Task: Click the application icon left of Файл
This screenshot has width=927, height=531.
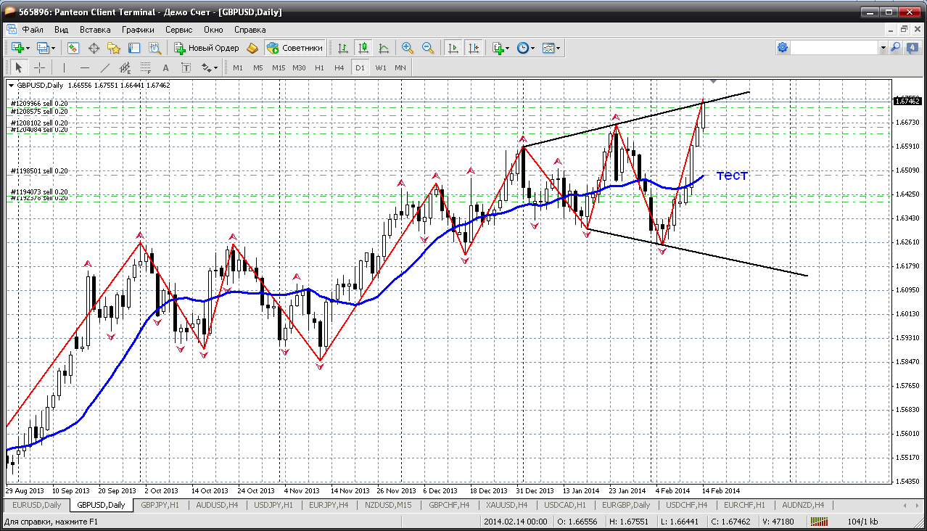Action: click(12, 30)
